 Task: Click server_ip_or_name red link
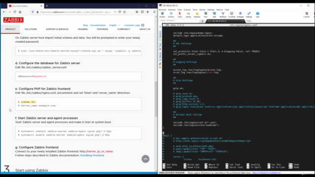[x=100, y=151]
